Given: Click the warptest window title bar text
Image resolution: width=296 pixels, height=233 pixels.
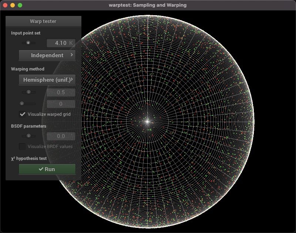Looking at the screenshot, I should [148, 5].
